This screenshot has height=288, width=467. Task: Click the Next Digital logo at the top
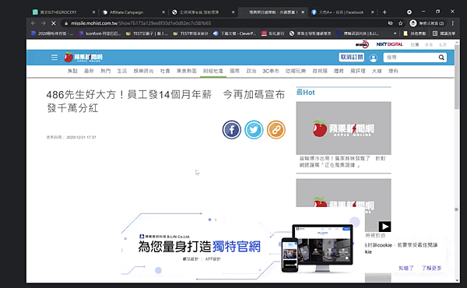[x=389, y=44]
